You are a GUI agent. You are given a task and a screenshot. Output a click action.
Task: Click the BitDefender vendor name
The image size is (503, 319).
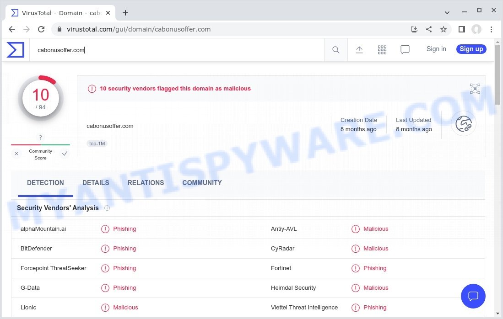point(36,249)
